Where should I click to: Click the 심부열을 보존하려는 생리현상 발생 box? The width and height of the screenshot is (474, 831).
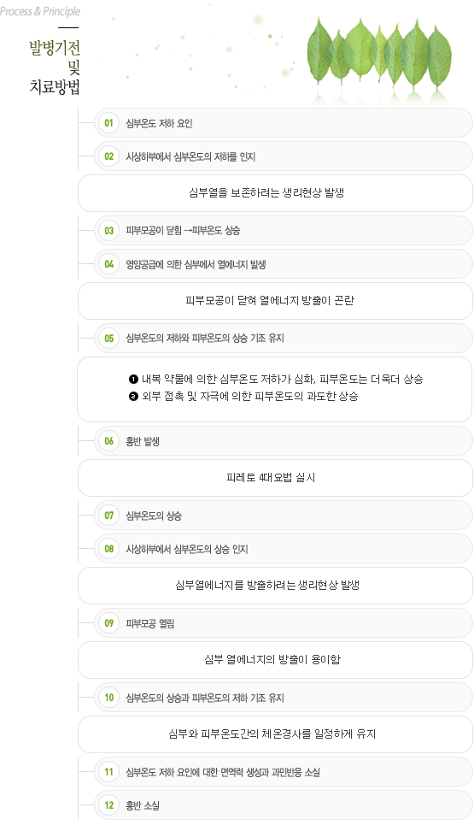pyautogui.click(x=275, y=193)
